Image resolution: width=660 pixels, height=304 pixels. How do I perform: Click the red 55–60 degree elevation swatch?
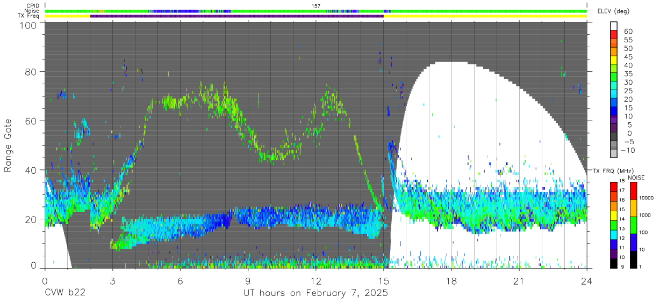[x=614, y=36]
